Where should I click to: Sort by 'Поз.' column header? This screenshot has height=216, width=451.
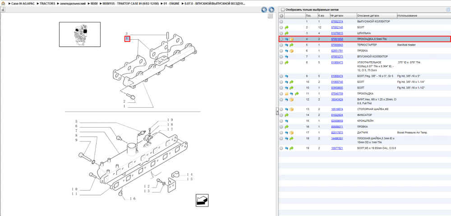(x=311, y=15)
